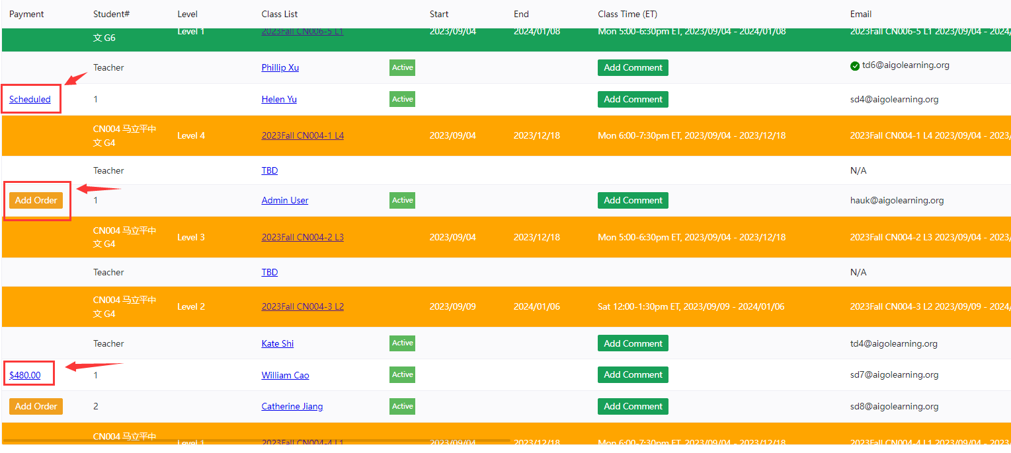Image resolution: width=1011 pixels, height=453 pixels.
Task: Click the horizontal scrollbar at the table bottom
Action: 257,440
